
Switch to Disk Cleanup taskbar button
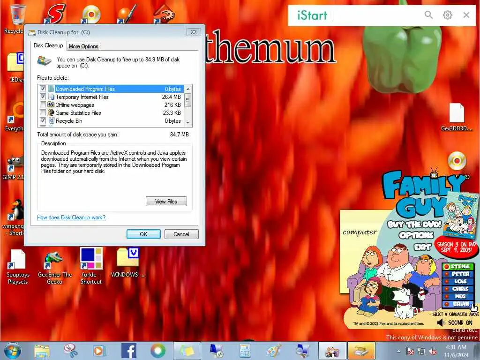tap(361, 351)
